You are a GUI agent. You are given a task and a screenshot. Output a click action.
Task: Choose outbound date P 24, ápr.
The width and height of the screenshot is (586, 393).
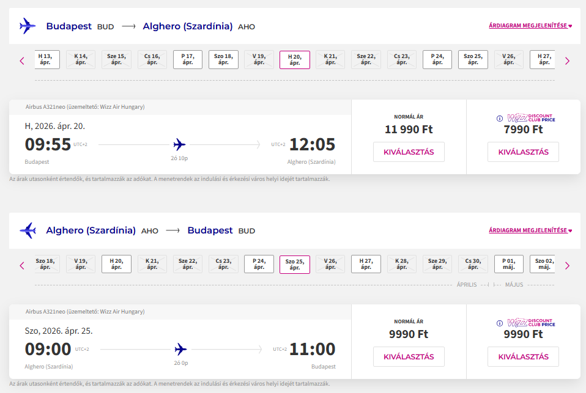pos(437,59)
